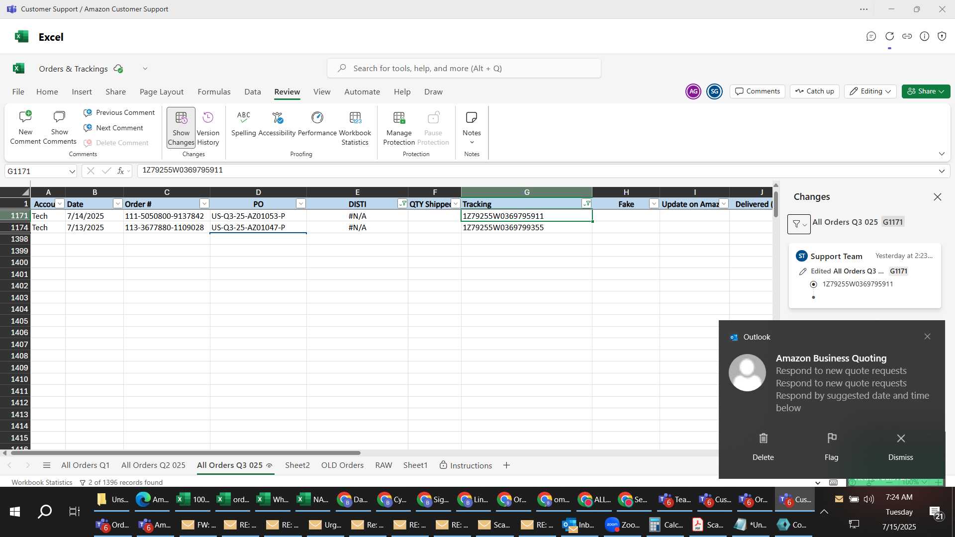Viewport: 955px width, 537px height.
Task: Open Workbook Statistics in ribbon
Action: 355,128
